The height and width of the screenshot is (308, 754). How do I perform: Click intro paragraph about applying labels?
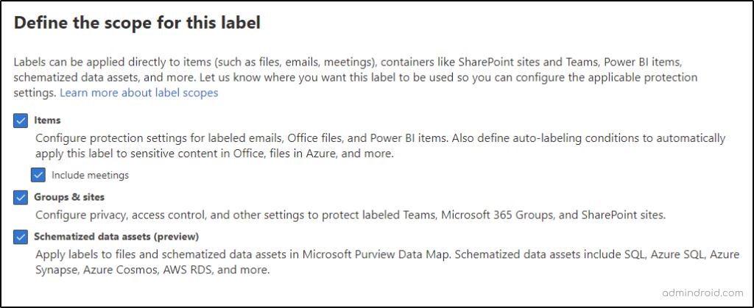(x=356, y=77)
